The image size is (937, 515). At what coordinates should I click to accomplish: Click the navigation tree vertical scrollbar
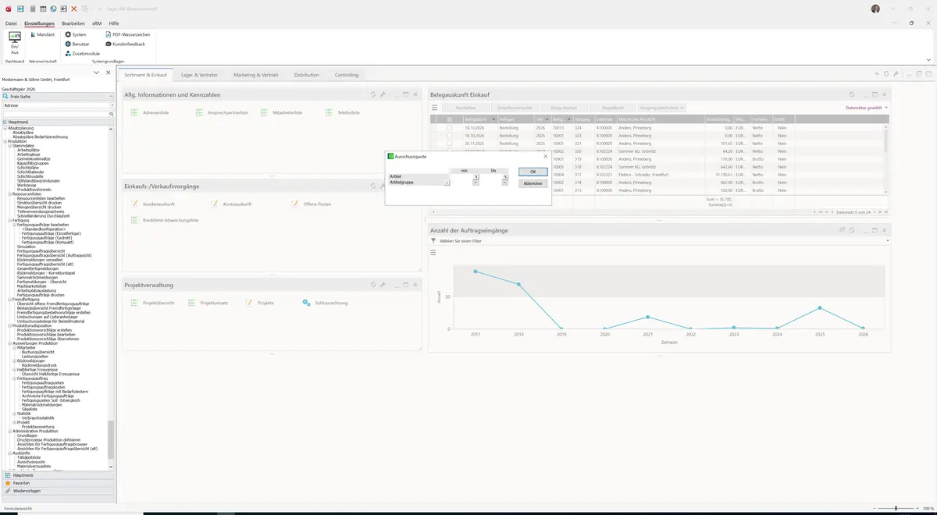(111, 439)
